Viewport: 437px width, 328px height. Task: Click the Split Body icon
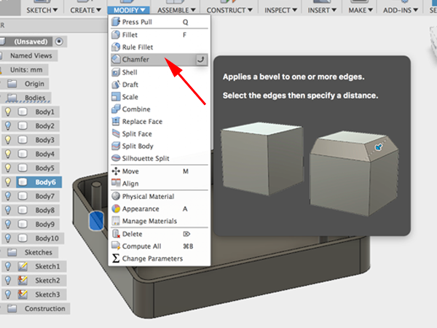pos(116,146)
